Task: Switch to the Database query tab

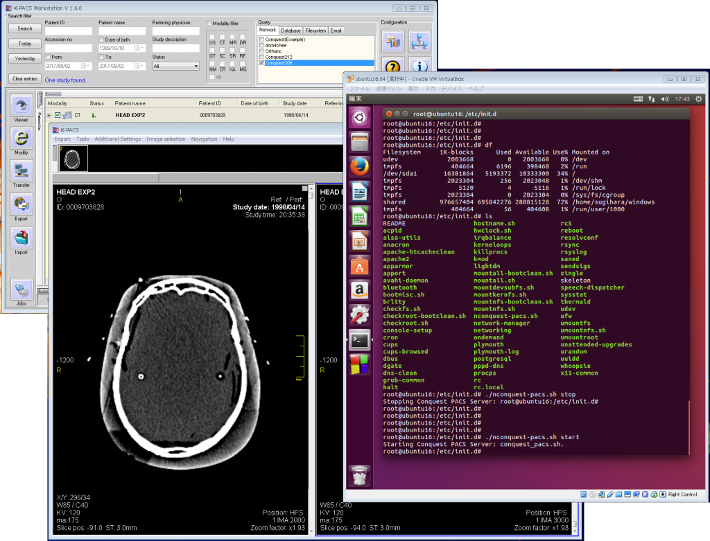Action: click(x=291, y=30)
